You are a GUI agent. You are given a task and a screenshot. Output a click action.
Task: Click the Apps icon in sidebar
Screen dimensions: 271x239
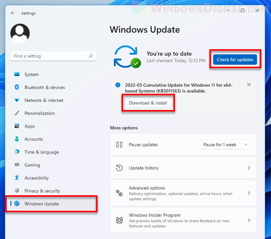(x=17, y=126)
